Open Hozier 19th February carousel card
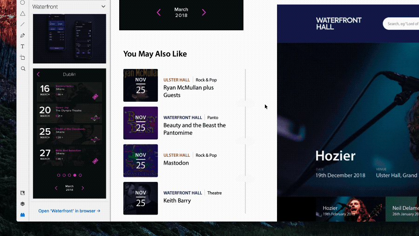 [x=351, y=209]
